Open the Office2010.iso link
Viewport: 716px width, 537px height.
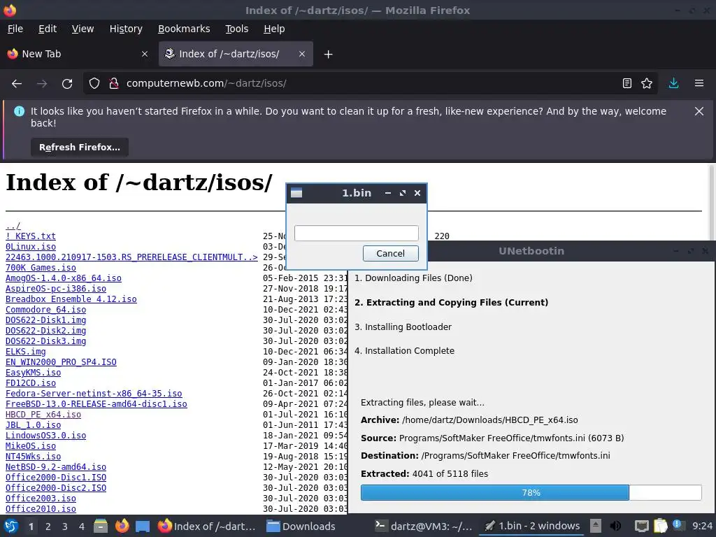point(41,509)
